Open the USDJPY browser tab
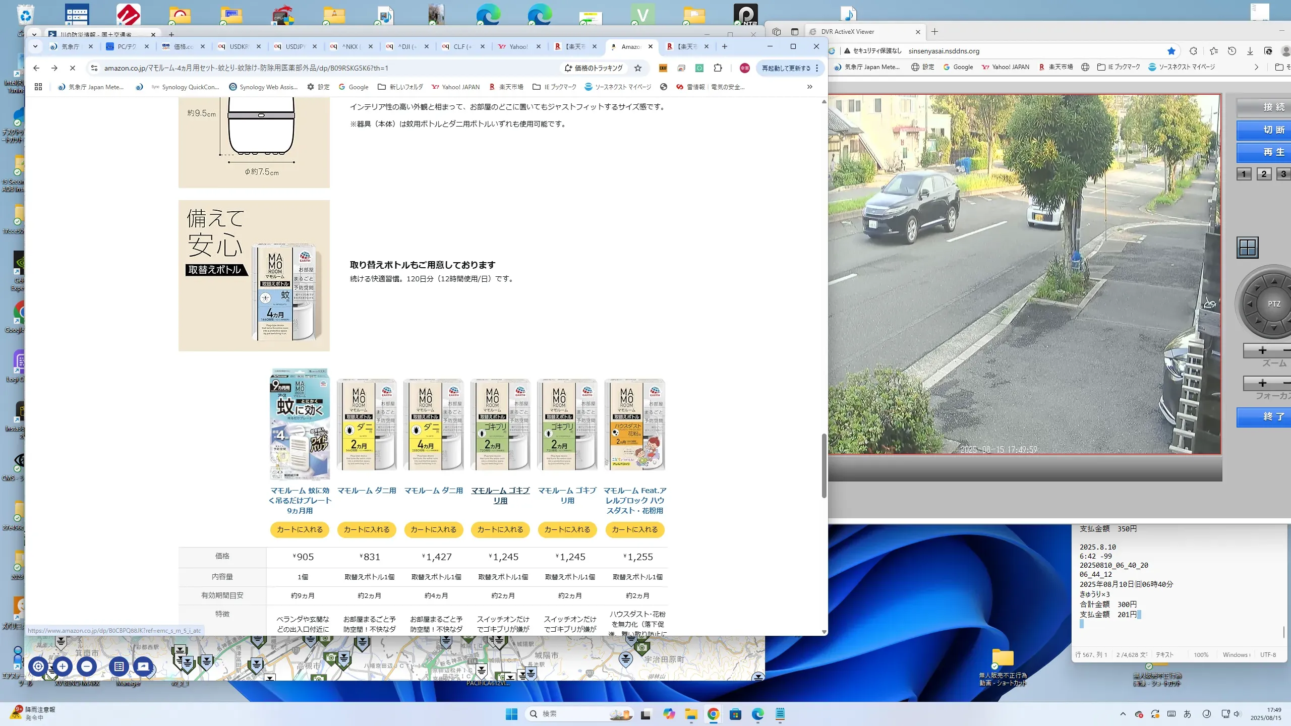This screenshot has width=1291, height=726. 295,46
